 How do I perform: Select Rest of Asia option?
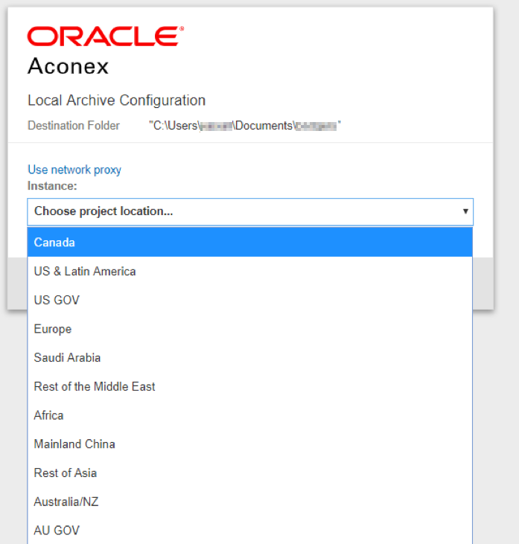(250, 473)
